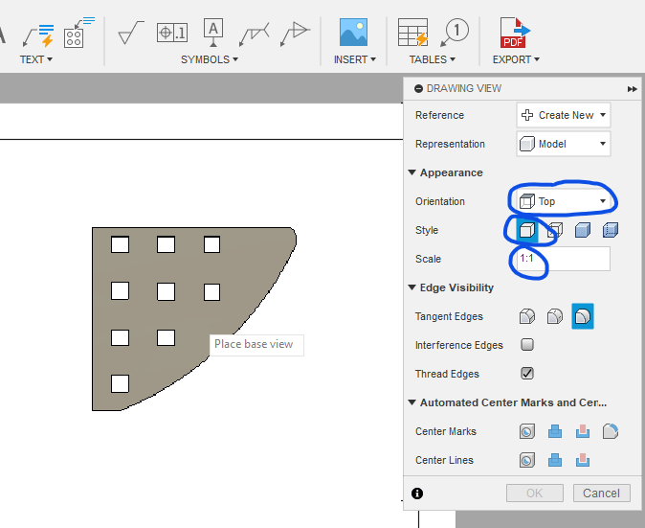Select the Surface Texture symbol tool
Screen dimensions: 645x528
[131, 33]
